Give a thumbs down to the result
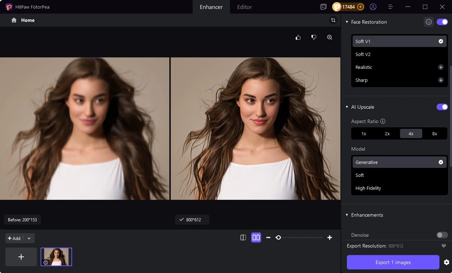This screenshot has height=273, width=452. (x=314, y=37)
